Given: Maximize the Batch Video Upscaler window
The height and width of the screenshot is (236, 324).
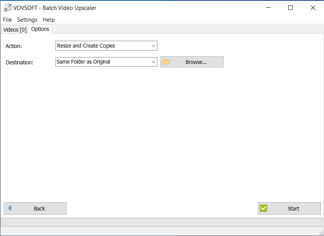Looking at the screenshot, I should pos(291,8).
